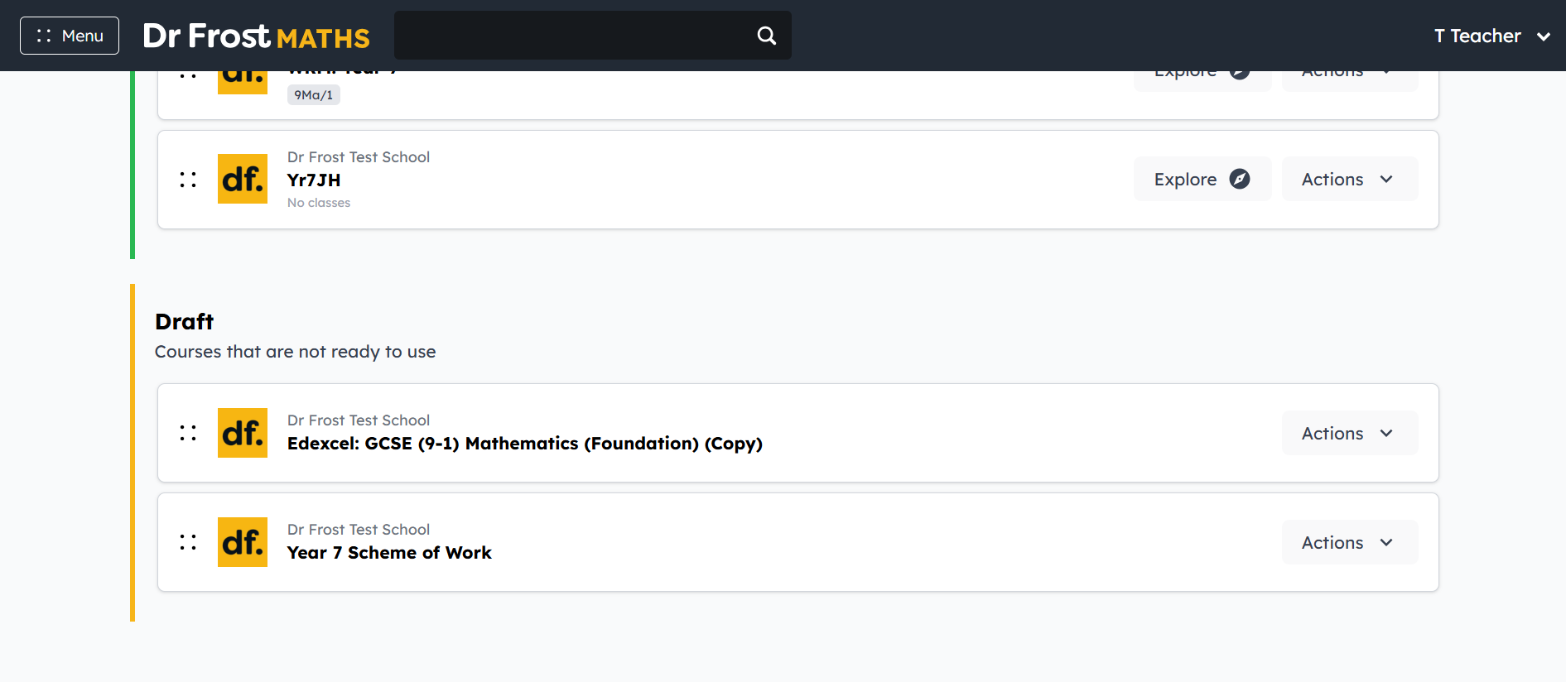
Task: Open the Yr7JH course title
Action: tap(314, 180)
